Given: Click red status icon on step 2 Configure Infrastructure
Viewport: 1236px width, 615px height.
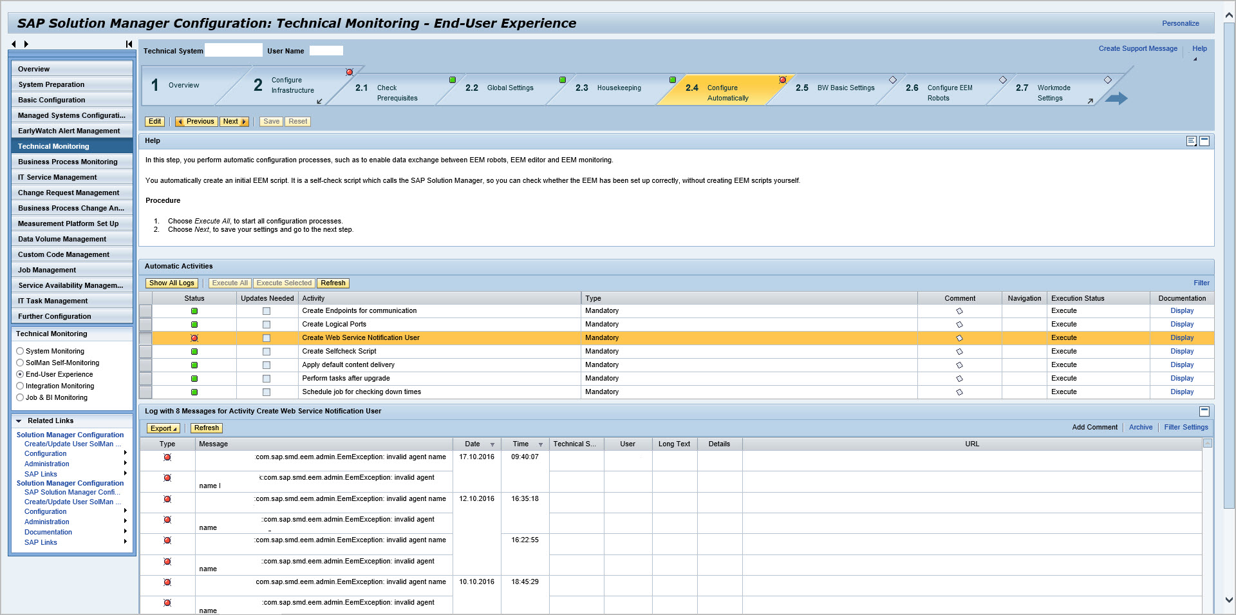Looking at the screenshot, I should coord(350,72).
